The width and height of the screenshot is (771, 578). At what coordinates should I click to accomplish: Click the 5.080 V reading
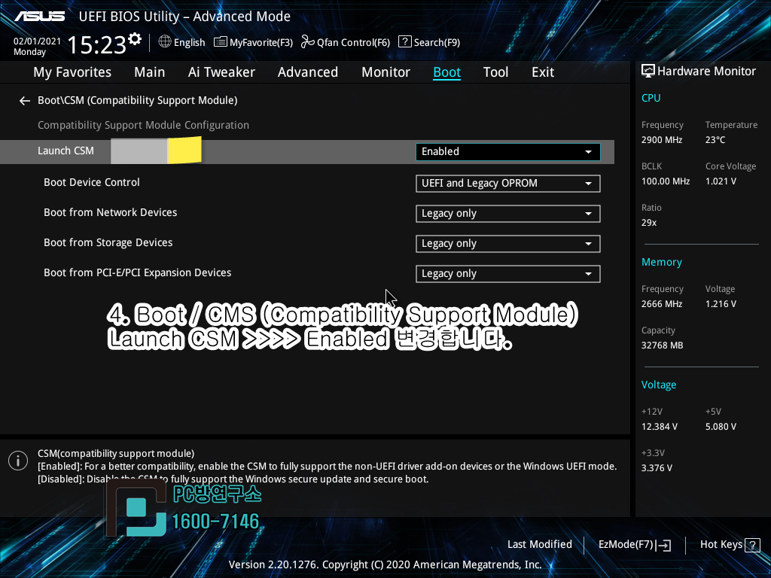(721, 427)
